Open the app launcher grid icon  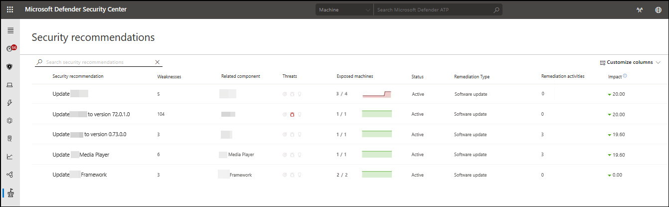pos(10,9)
